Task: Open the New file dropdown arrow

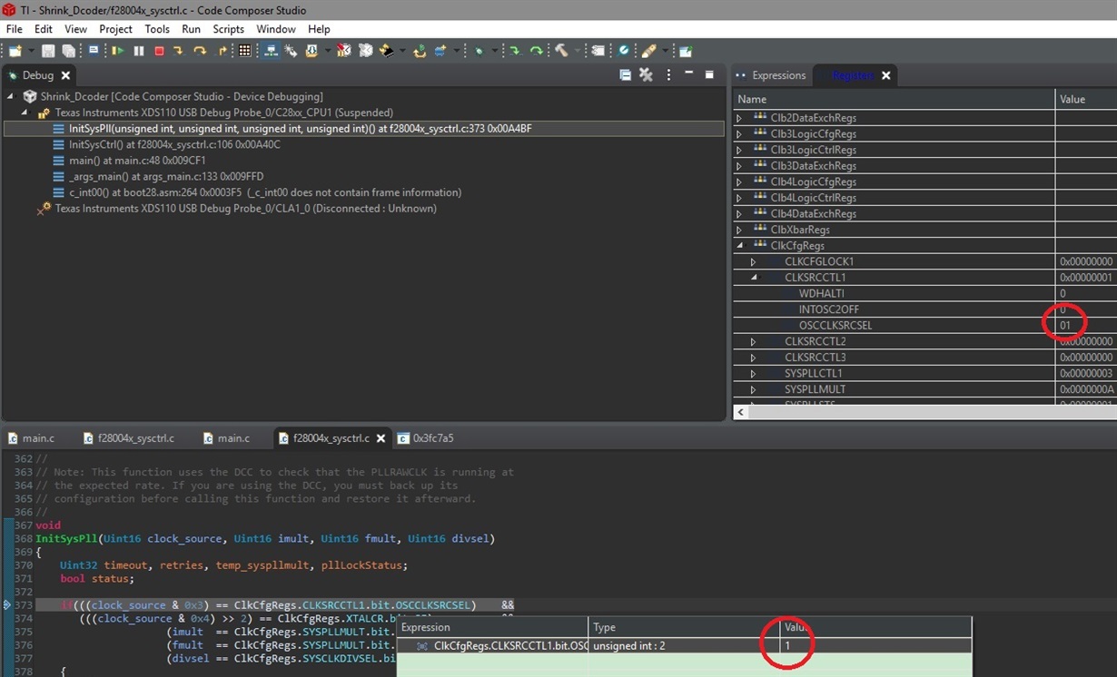Action: tap(32, 52)
